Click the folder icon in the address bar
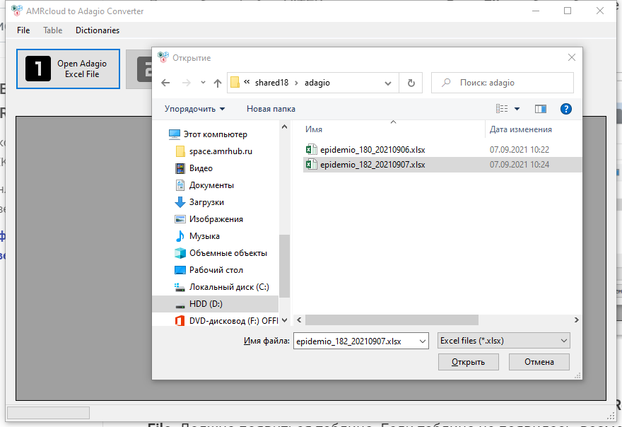The image size is (622, 427). click(235, 83)
